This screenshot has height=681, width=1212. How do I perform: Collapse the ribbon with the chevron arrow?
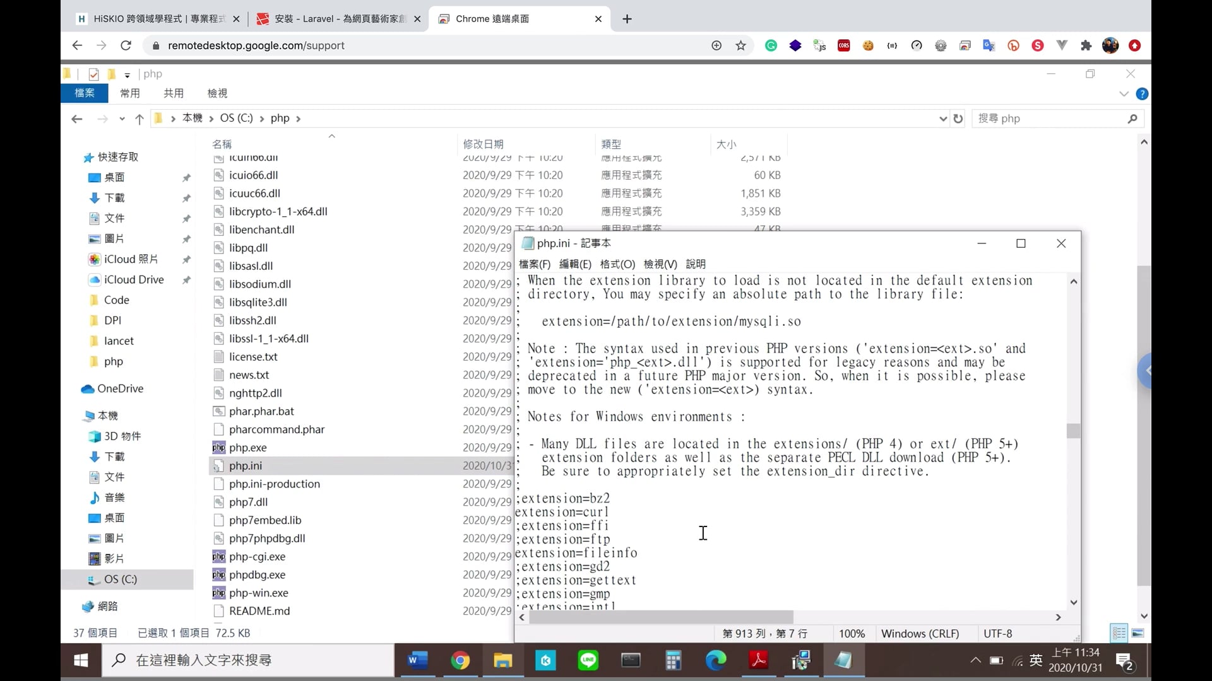point(1123,93)
